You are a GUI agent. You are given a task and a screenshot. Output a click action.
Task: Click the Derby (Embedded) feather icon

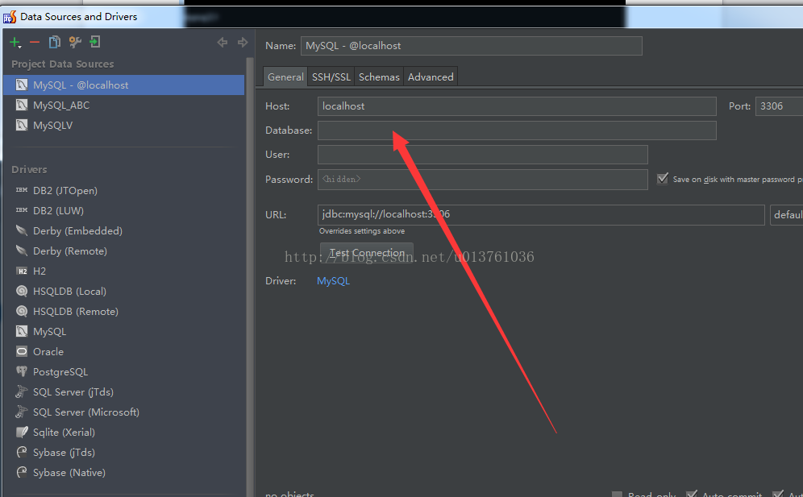coord(22,230)
